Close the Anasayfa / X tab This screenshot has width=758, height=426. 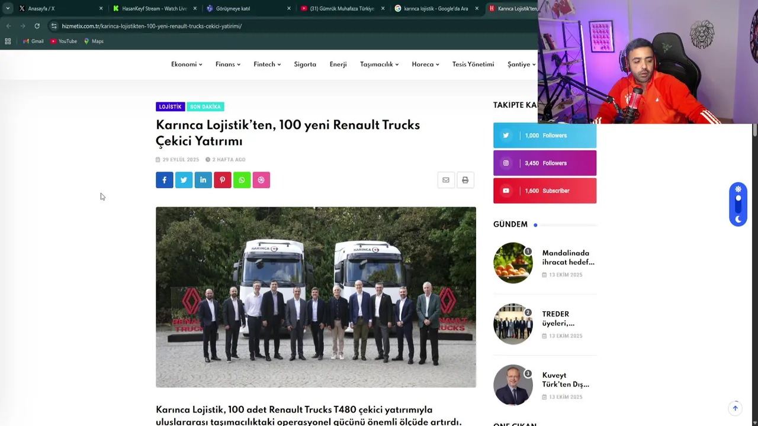click(101, 8)
